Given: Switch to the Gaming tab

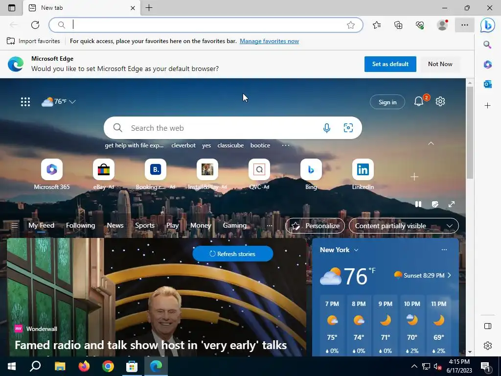Looking at the screenshot, I should tap(234, 225).
